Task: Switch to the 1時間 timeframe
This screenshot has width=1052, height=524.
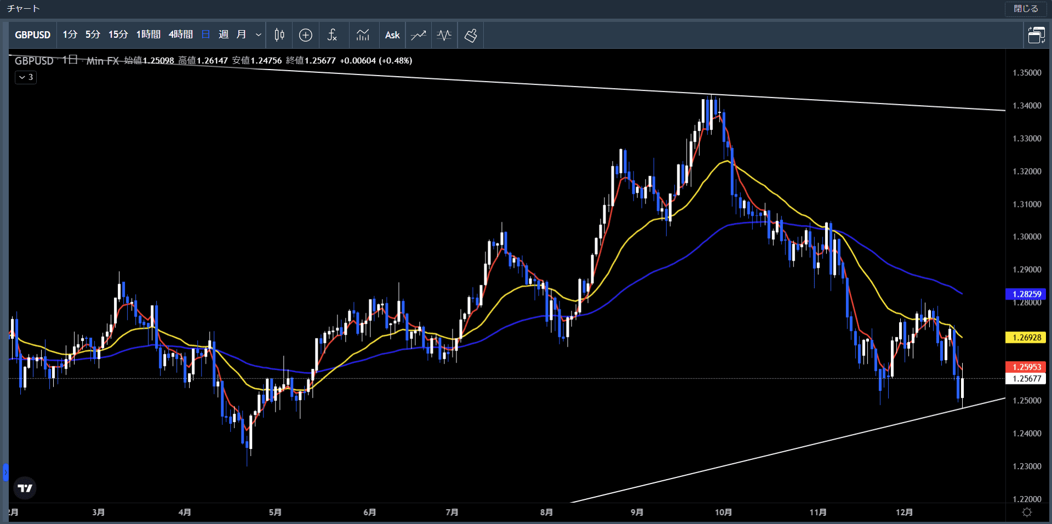Action: pyautogui.click(x=148, y=34)
